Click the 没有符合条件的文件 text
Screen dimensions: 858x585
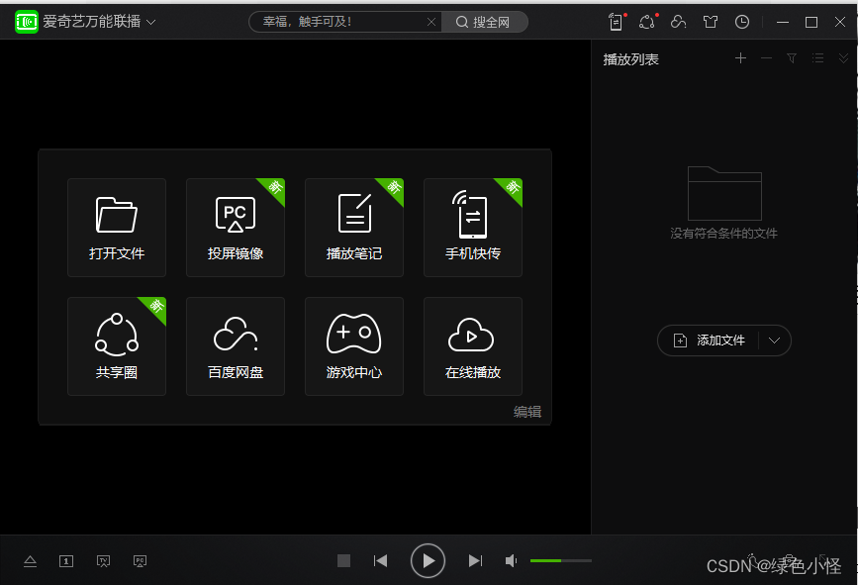(x=724, y=234)
